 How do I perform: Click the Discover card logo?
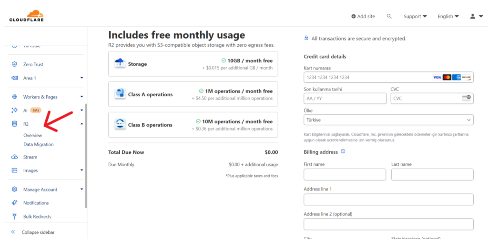(466, 77)
